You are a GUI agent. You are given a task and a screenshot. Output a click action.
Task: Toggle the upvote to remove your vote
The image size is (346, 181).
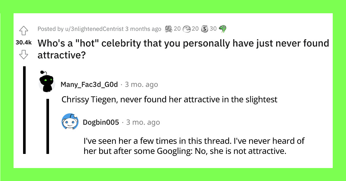(24, 30)
